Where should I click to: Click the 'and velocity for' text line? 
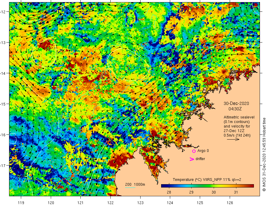pyautogui.click(x=237, y=126)
